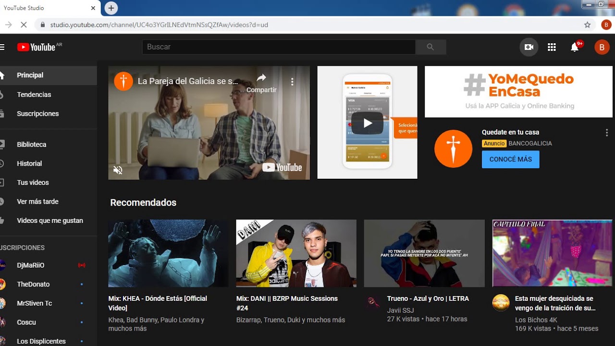Open the notifications bell
This screenshot has height=346, width=615.
tap(575, 47)
